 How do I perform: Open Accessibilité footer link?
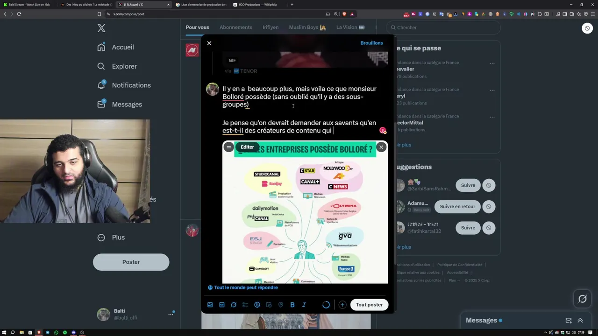[457, 273]
